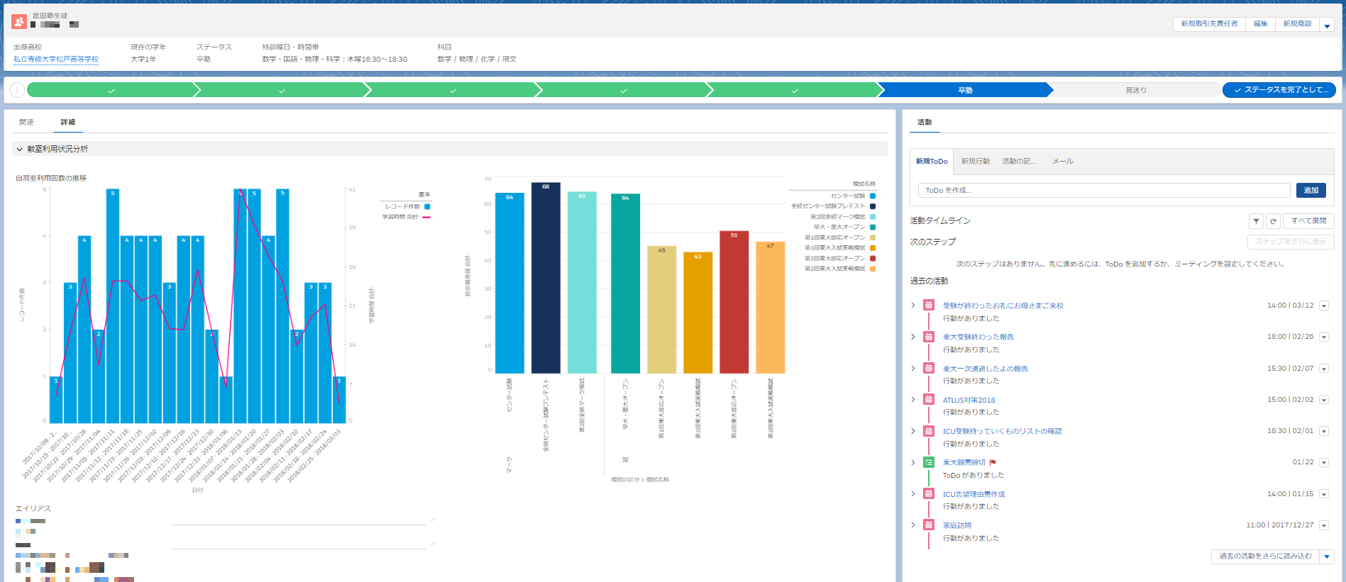This screenshot has height=582, width=1346.
Task: Refresh the activity timeline
Action: (x=1273, y=221)
